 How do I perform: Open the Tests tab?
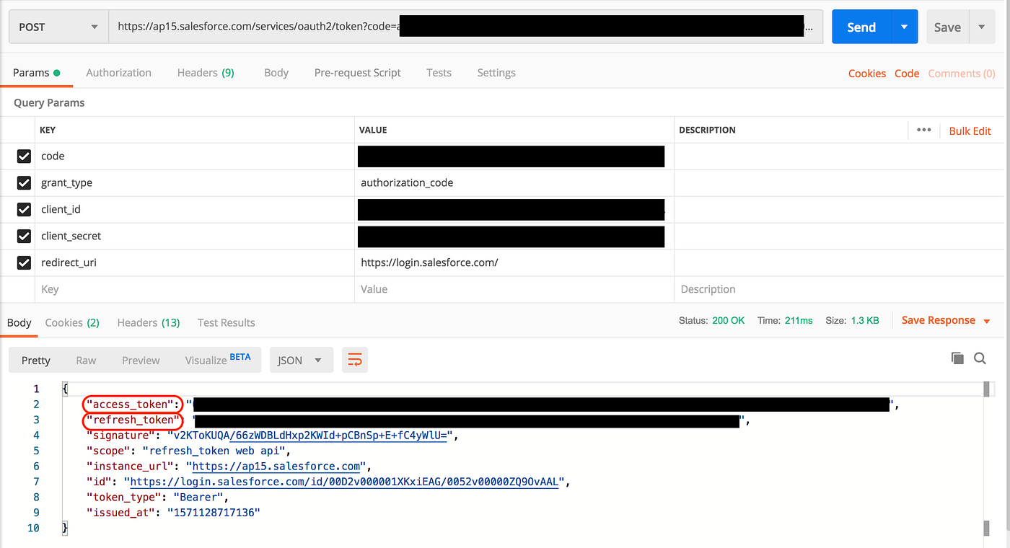click(439, 73)
